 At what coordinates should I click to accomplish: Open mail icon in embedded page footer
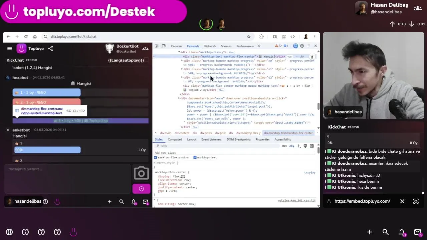tap(145, 202)
